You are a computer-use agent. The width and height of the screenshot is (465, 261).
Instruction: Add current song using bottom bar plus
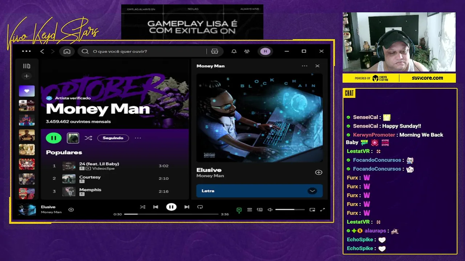pyautogui.click(x=71, y=210)
